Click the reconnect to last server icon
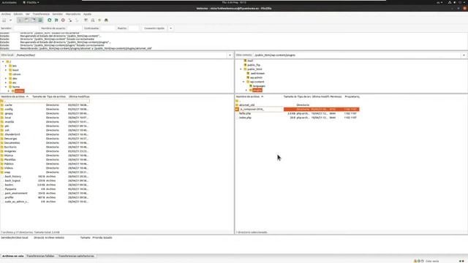468x263 pixels. click(x=77, y=20)
